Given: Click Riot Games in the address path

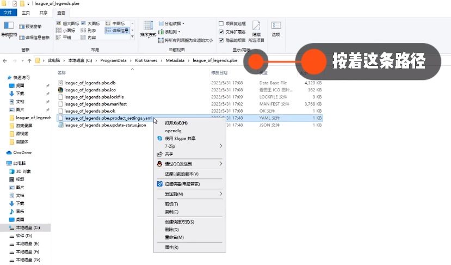Looking at the screenshot, I should pyautogui.click(x=146, y=60).
